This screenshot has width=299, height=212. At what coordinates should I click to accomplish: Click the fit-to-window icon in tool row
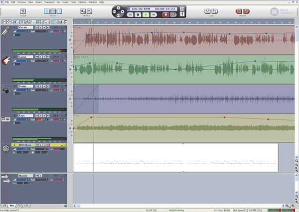tap(9, 22)
